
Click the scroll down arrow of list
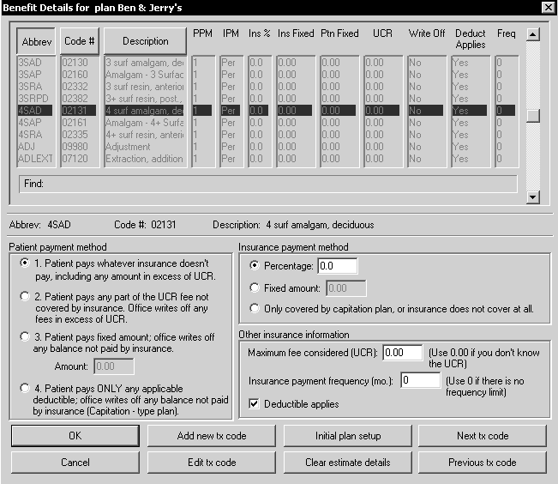pos(533,197)
